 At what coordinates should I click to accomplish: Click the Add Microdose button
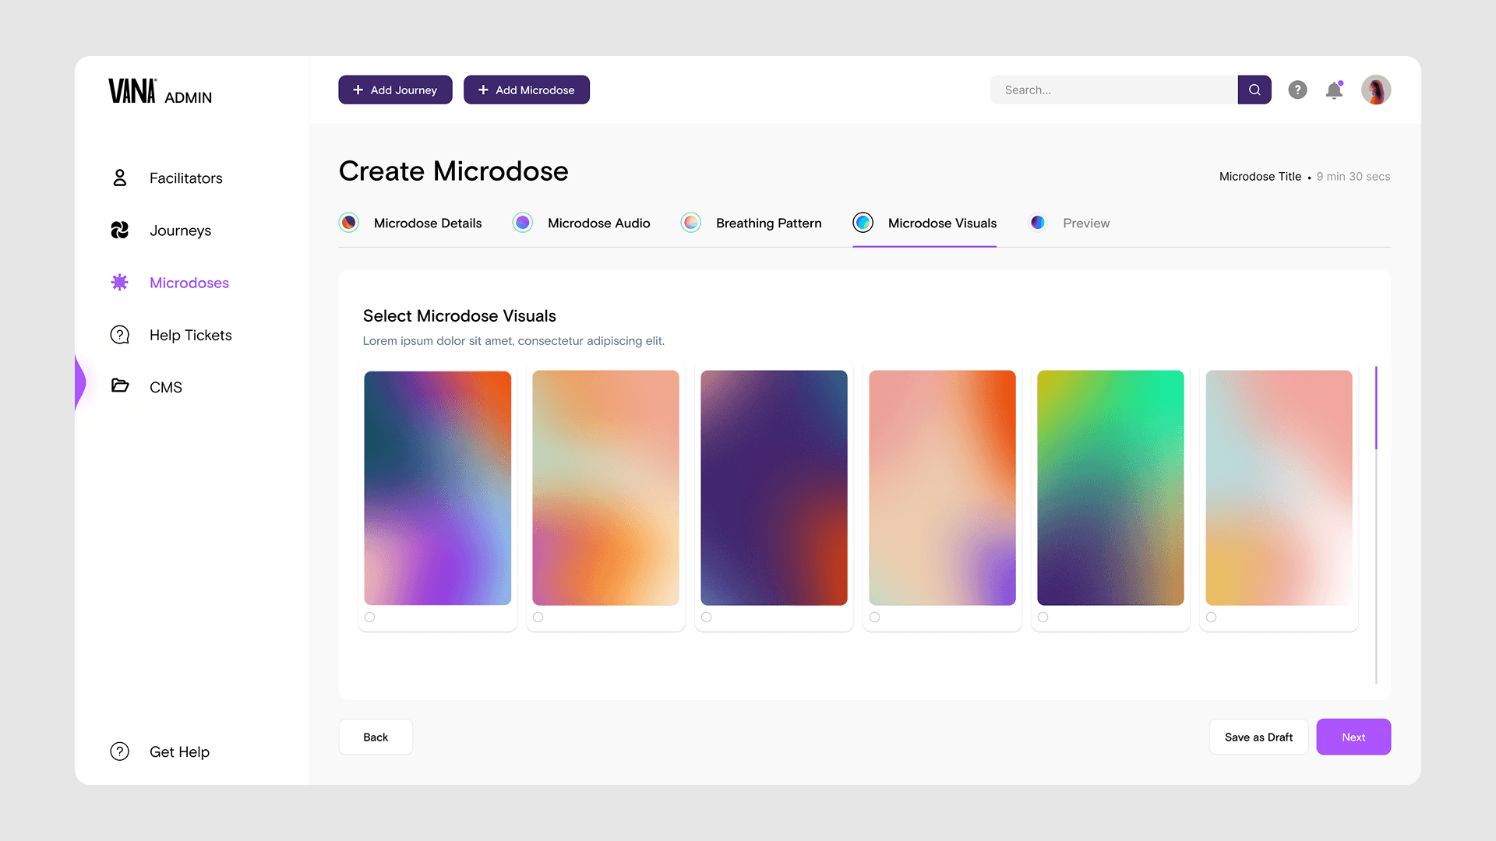527,90
